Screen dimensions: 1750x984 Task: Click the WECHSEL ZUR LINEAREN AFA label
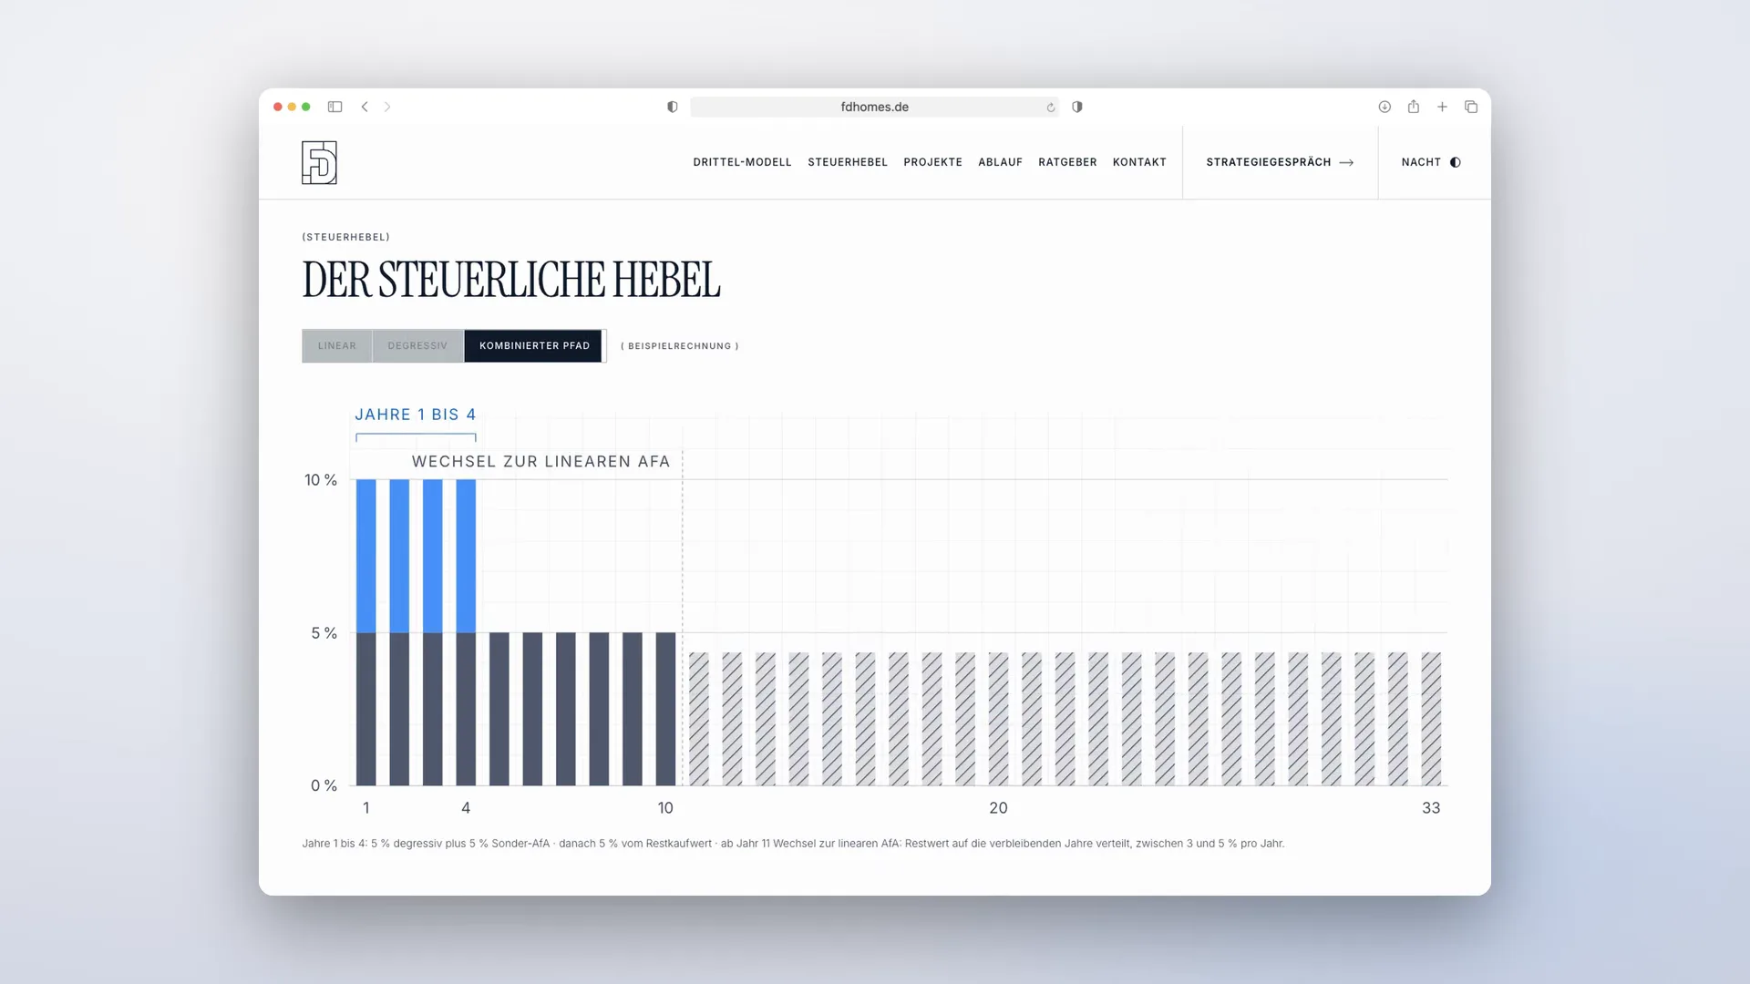coord(541,462)
